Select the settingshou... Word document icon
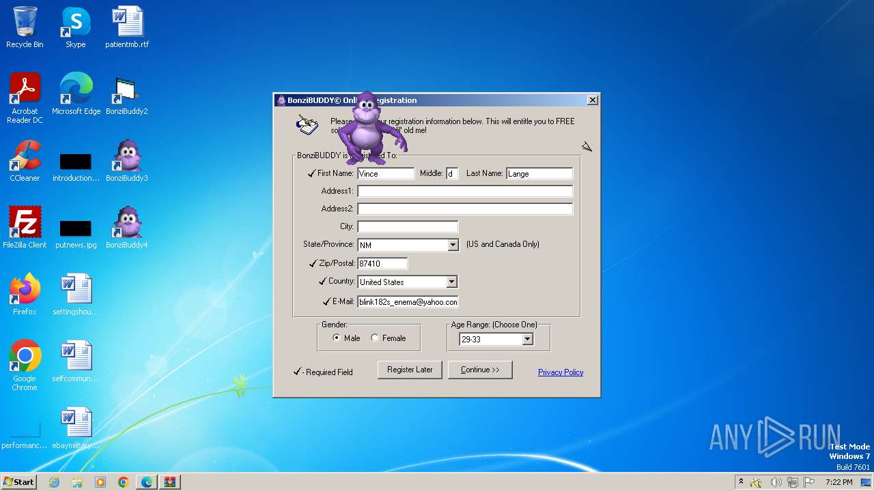Screen dimensions: 874x491 pos(76,295)
